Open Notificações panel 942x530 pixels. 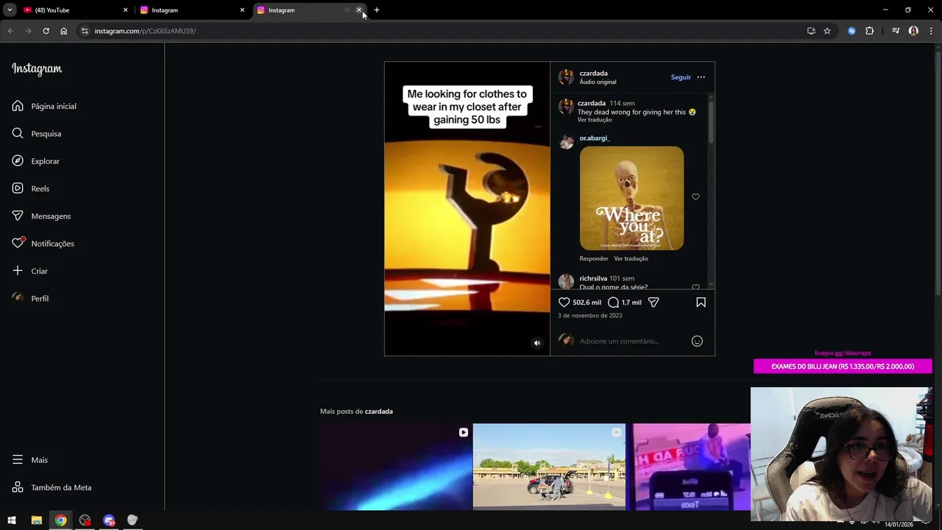point(43,244)
